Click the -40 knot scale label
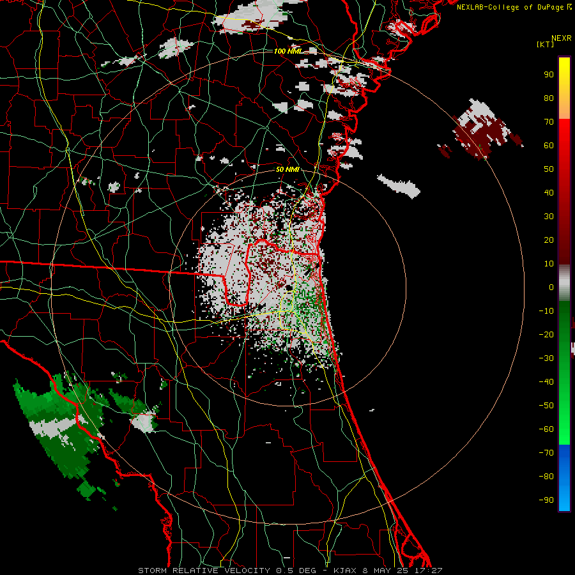575x575 pixels. (546, 382)
